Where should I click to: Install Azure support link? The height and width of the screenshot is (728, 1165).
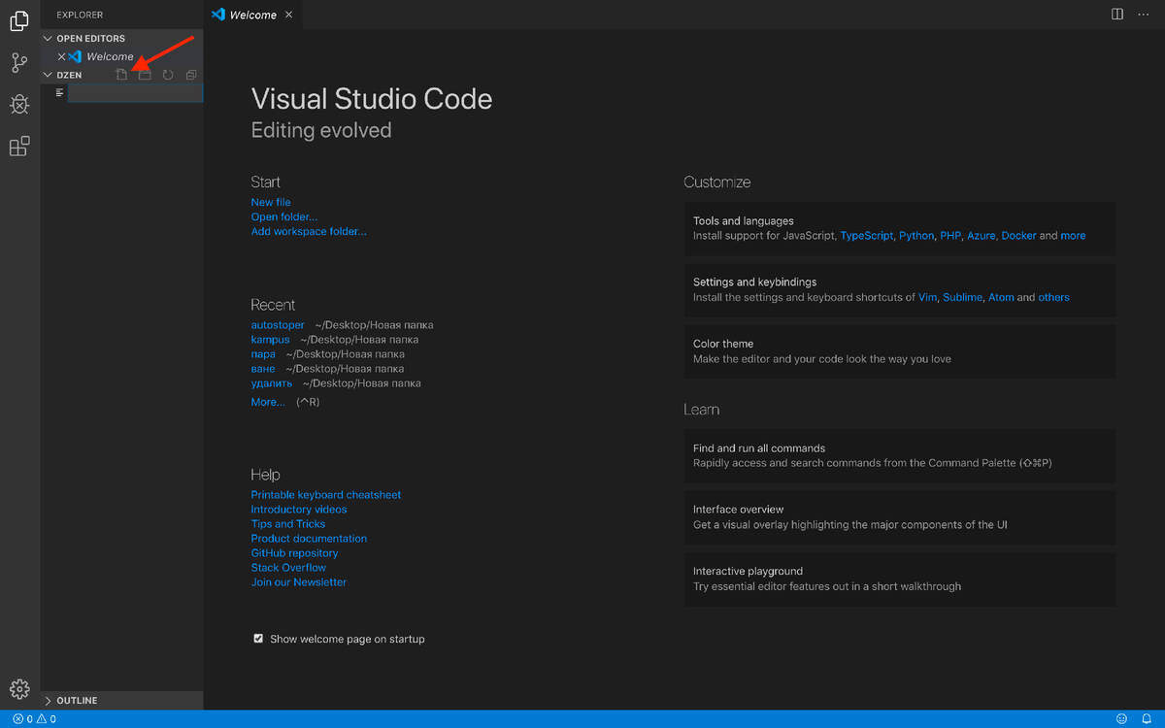tap(982, 236)
